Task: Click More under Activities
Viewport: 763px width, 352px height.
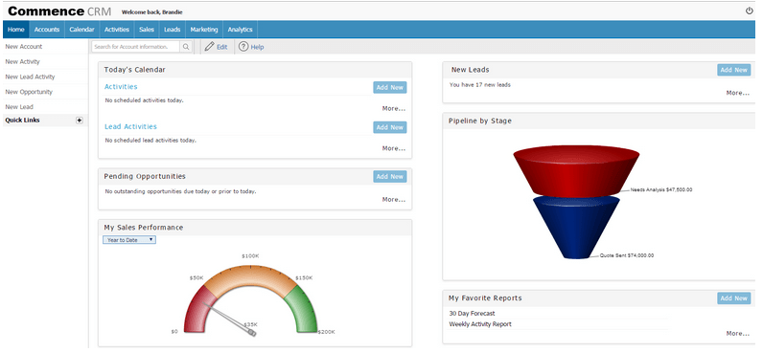Action: (394, 109)
